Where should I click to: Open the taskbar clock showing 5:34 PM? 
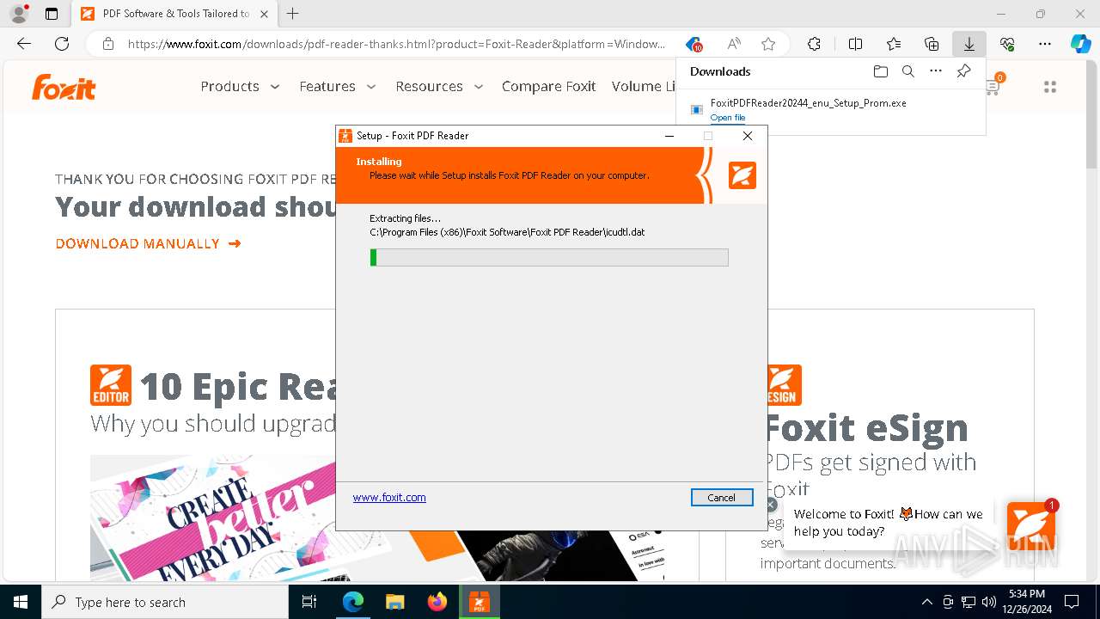(1026, 602)
